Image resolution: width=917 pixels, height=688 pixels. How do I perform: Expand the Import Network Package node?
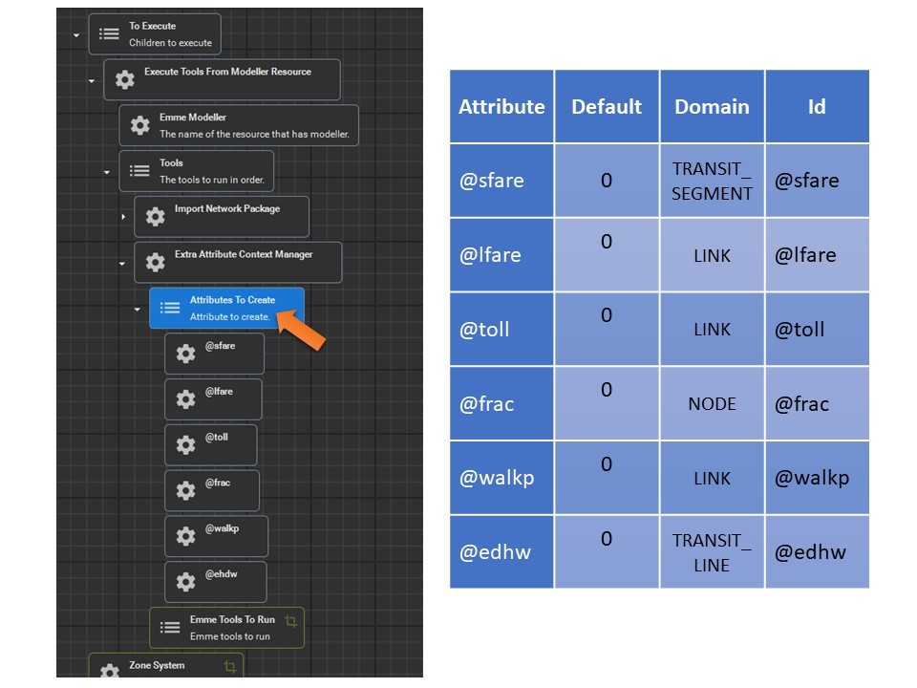click(x=122, y=217)
